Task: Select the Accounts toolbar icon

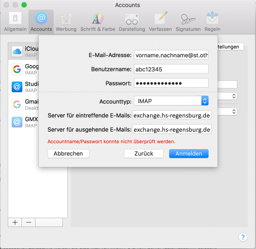Action: click(x=41, y=22)
